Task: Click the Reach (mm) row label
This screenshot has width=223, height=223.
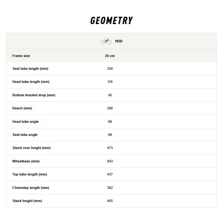Action: tap(22, 108)
